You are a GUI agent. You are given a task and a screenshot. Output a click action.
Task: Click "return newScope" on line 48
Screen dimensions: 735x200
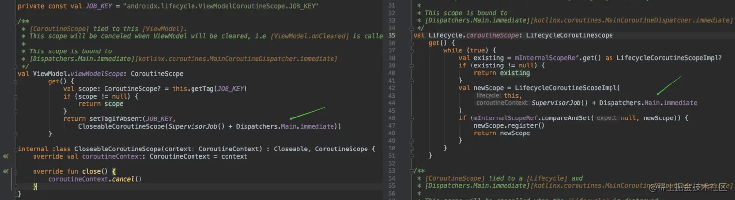point(502,133)
